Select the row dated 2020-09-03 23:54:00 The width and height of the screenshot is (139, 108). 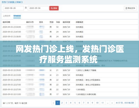[x=70, y=27]
